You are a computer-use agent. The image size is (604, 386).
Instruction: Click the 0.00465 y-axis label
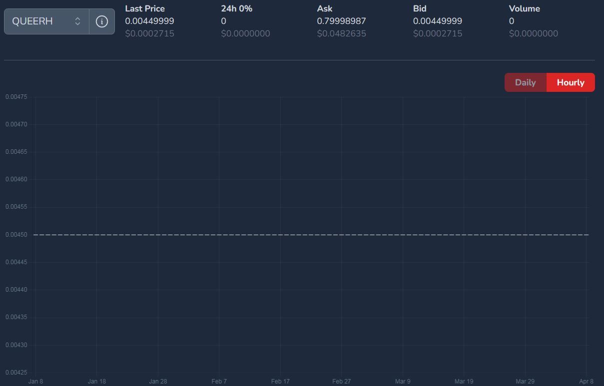click(x=16, y=152)
